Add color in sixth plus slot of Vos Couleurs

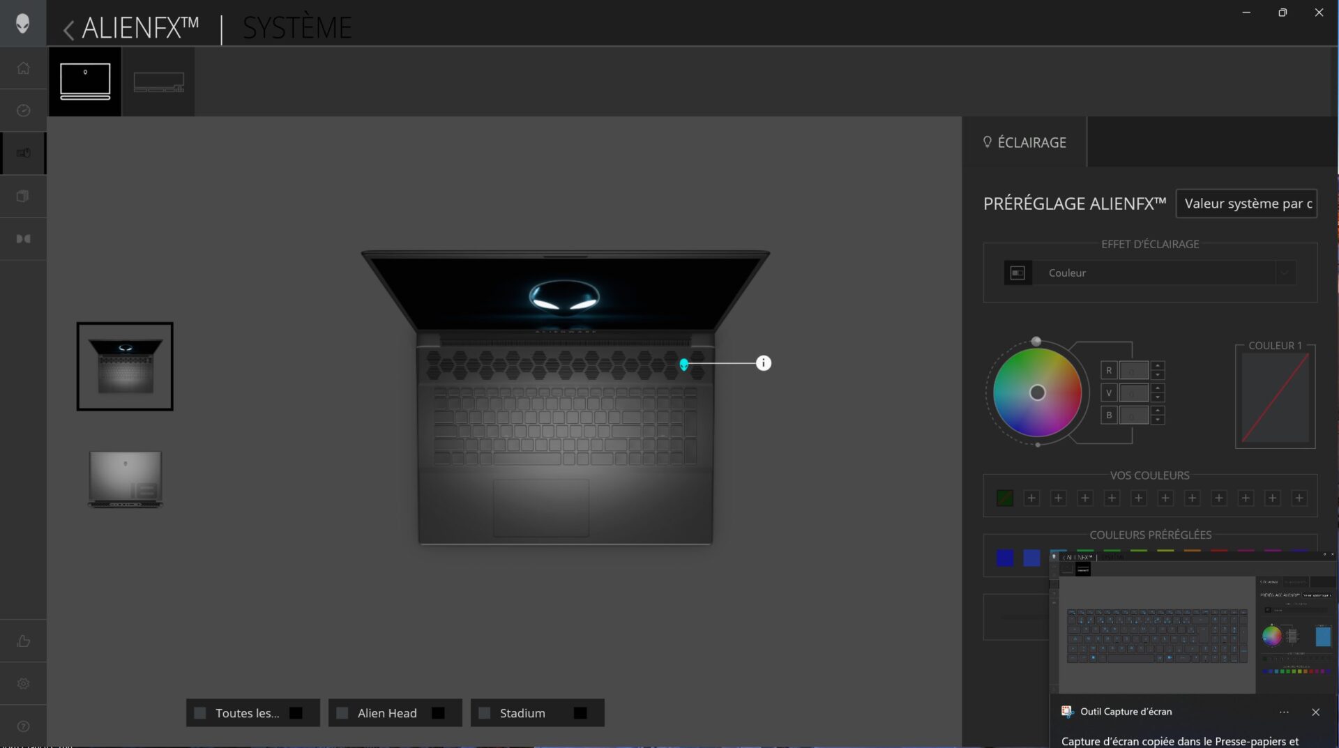(1165, 498)
